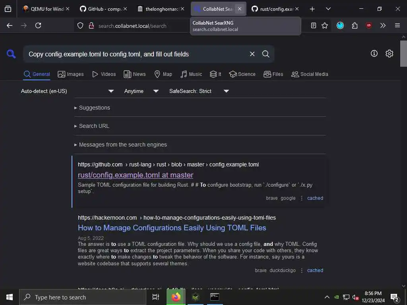Open site security padlock info
The width and height of the screenshot is (407, 305).
tap(91, 25)
